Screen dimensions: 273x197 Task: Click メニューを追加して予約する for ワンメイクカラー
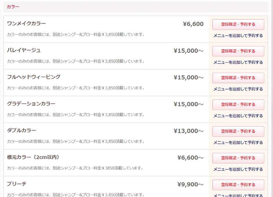coord(238,36)
